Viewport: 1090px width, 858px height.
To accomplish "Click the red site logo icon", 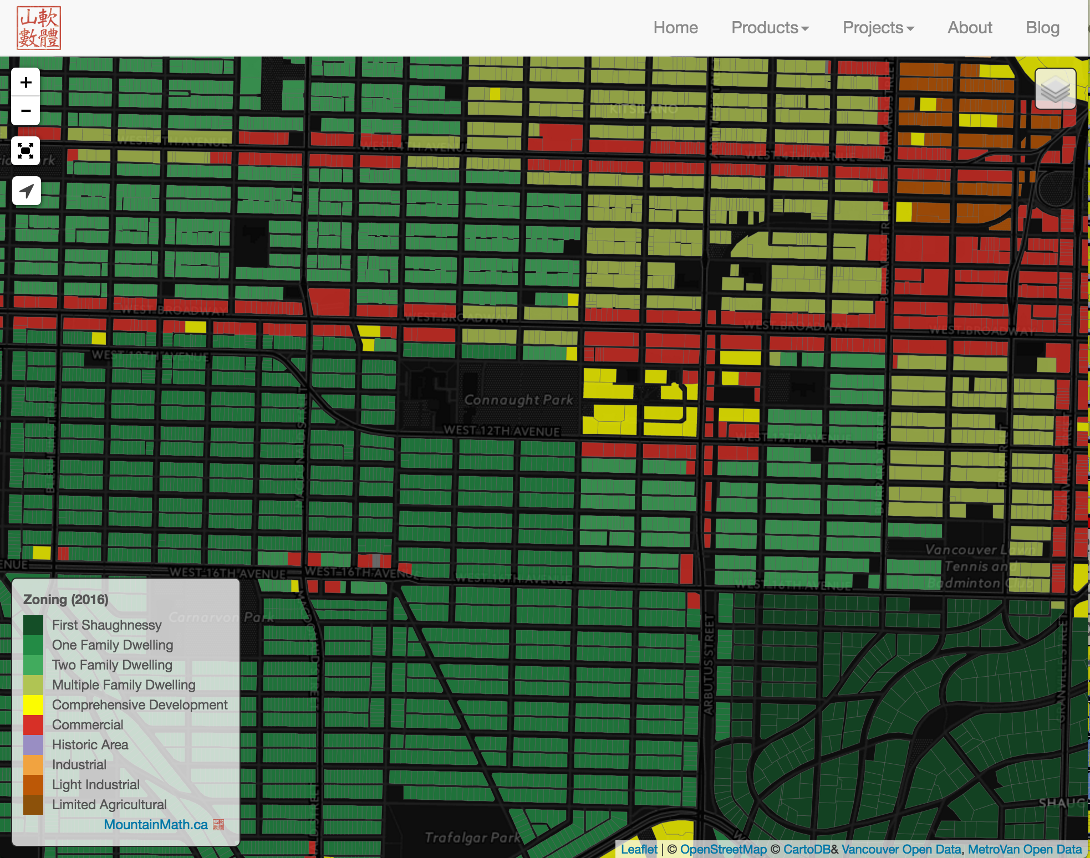I will 39,28.
